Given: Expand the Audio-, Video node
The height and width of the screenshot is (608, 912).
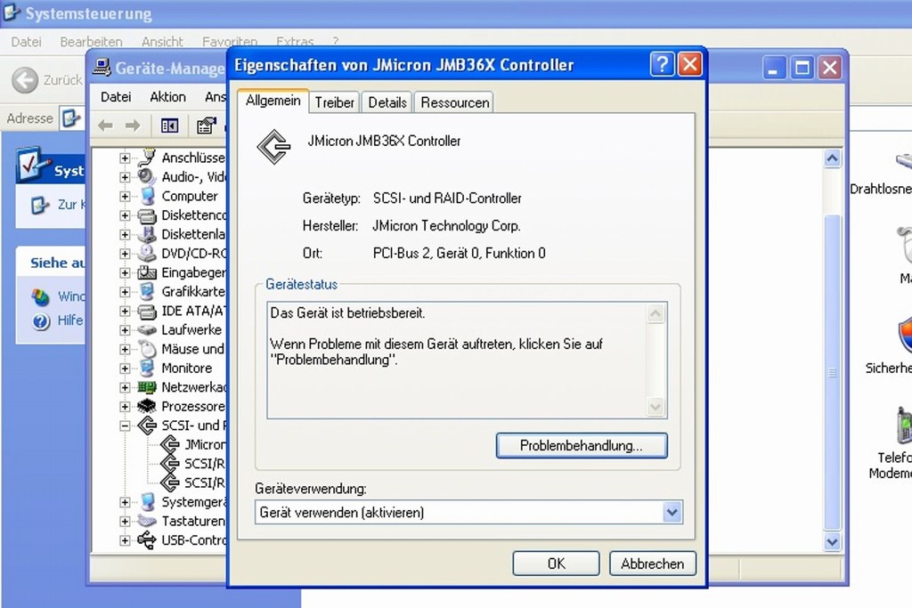Looking at the screenshot, I should (x=125, y=177).
